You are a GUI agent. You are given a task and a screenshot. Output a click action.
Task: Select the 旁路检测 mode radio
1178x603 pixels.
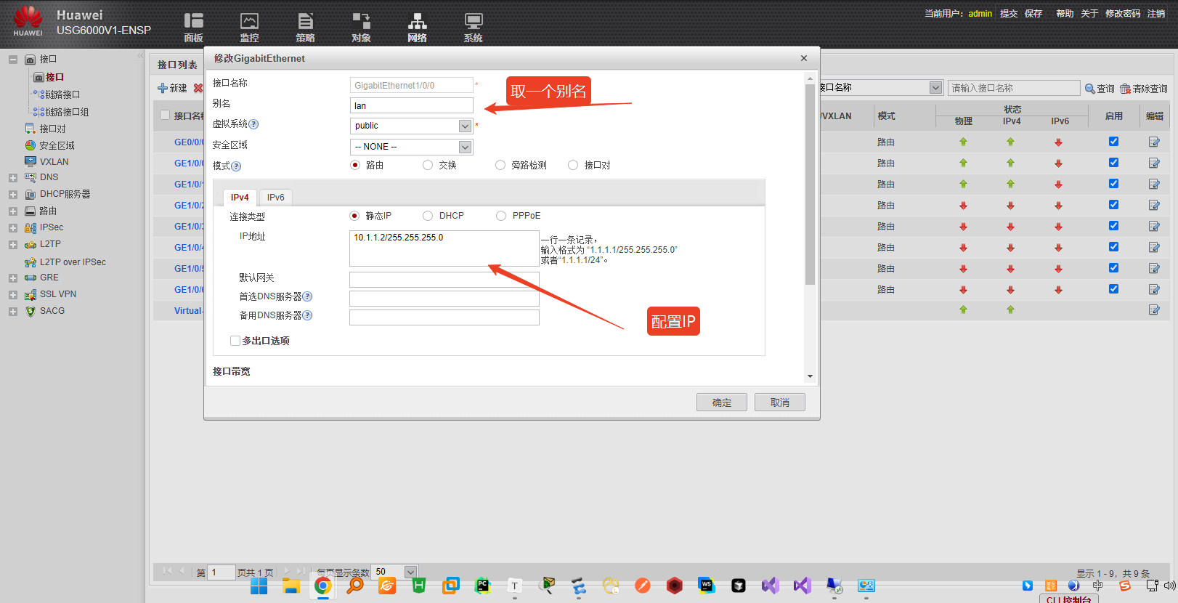coord(500,165)
